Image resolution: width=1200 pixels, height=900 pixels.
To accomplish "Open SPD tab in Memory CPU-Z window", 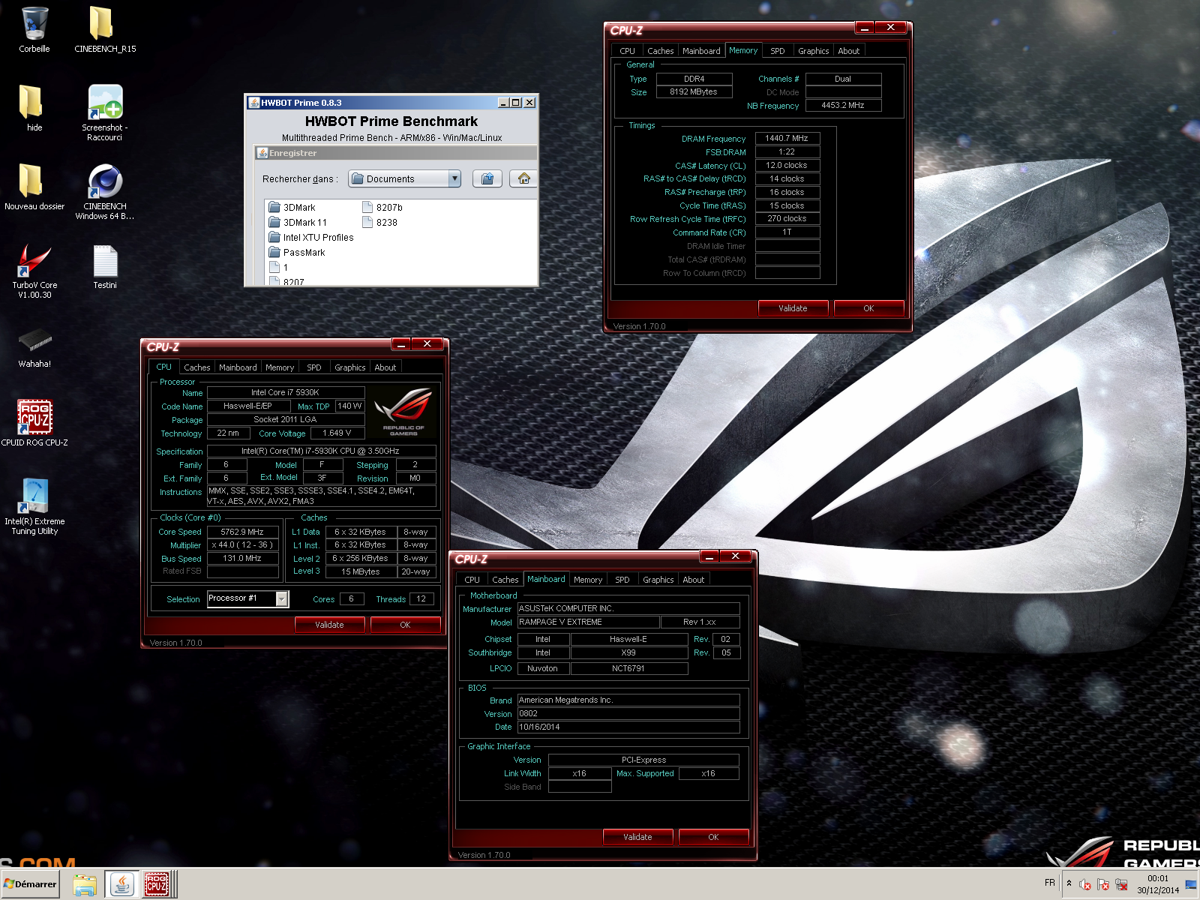I will 778,51.
